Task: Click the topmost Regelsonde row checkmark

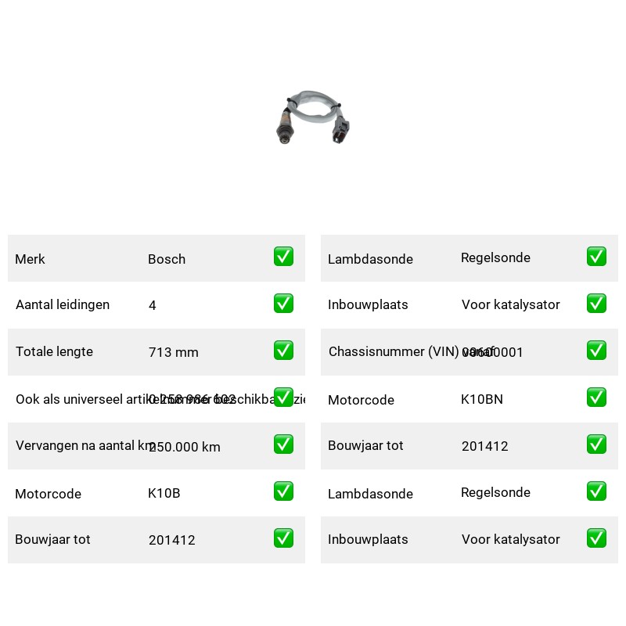Action: (596, 257)
